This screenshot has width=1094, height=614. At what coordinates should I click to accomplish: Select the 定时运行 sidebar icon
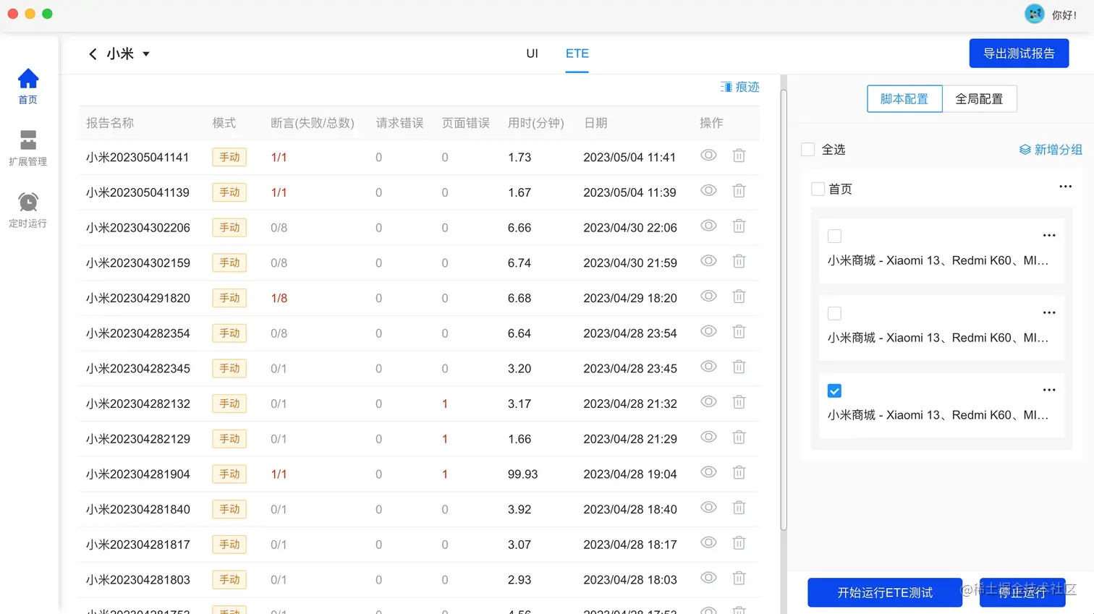click(27, 209)
